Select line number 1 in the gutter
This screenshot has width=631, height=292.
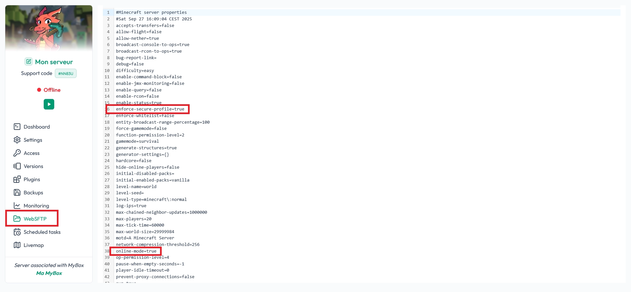[108, 12]
